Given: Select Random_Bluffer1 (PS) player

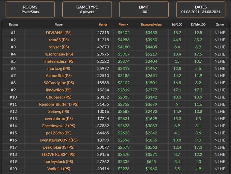Looking at the screenshot, I should [x=58, y=104].
